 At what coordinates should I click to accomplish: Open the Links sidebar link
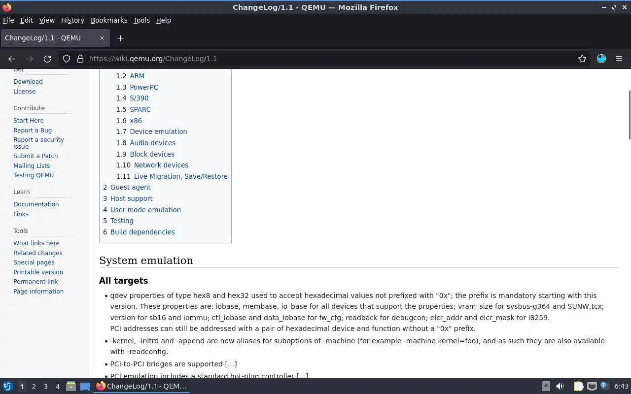[21, 214]
